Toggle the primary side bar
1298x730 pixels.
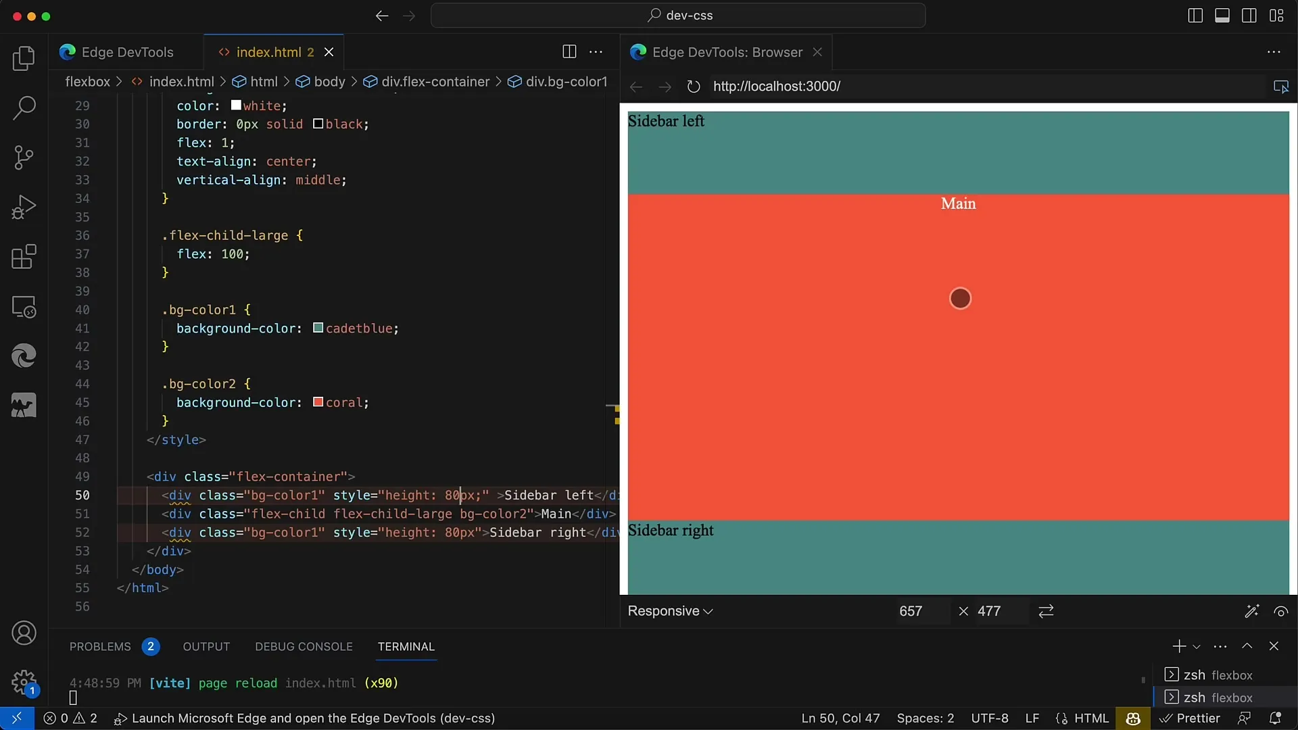click(1195, 16)
